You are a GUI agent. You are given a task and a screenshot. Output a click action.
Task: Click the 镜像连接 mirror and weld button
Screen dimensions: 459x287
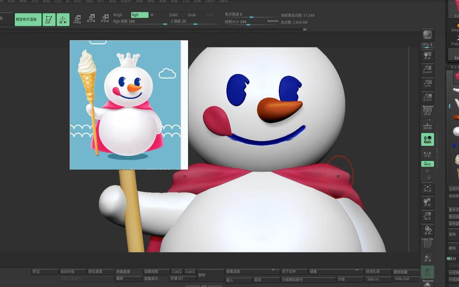252,272
